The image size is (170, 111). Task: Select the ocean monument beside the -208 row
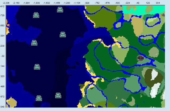tap(34, 43)
